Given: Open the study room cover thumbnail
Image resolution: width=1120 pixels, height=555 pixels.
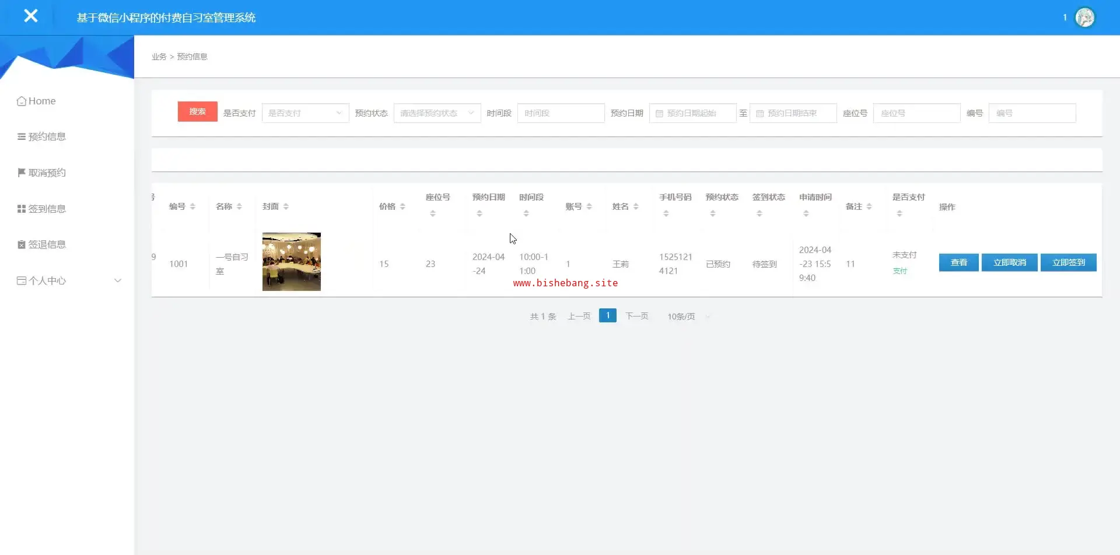Looking at the screenshot, I should [291, 262].
